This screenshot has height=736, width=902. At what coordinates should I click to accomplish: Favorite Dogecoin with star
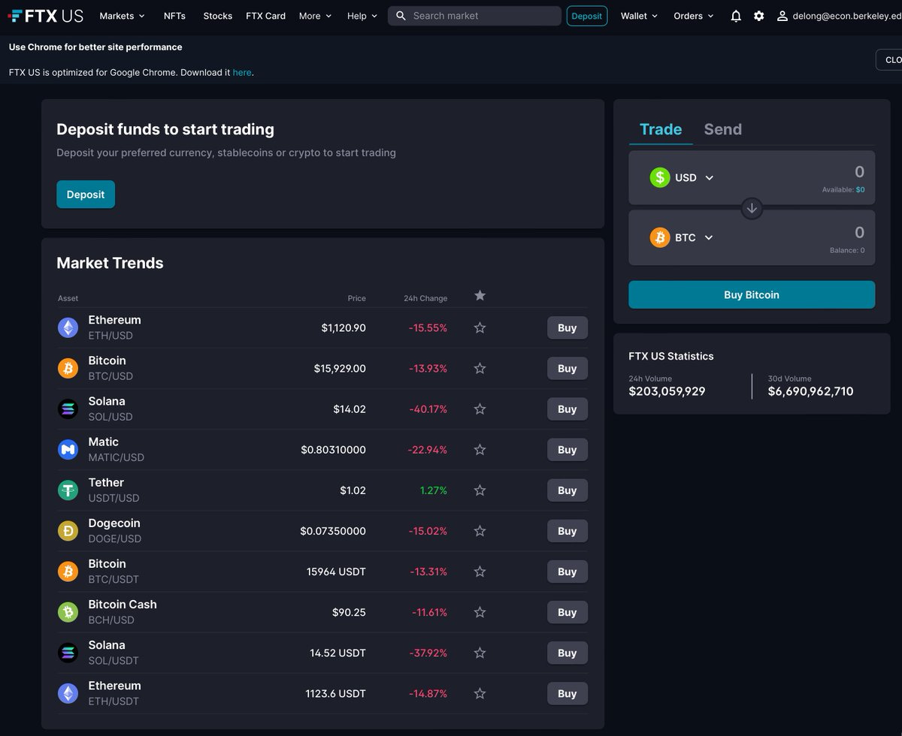(x=480, y=531)
